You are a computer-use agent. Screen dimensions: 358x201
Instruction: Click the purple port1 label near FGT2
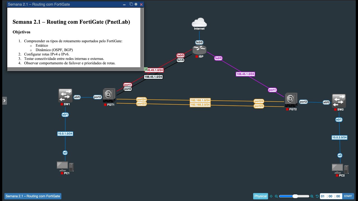coord(272,90)
